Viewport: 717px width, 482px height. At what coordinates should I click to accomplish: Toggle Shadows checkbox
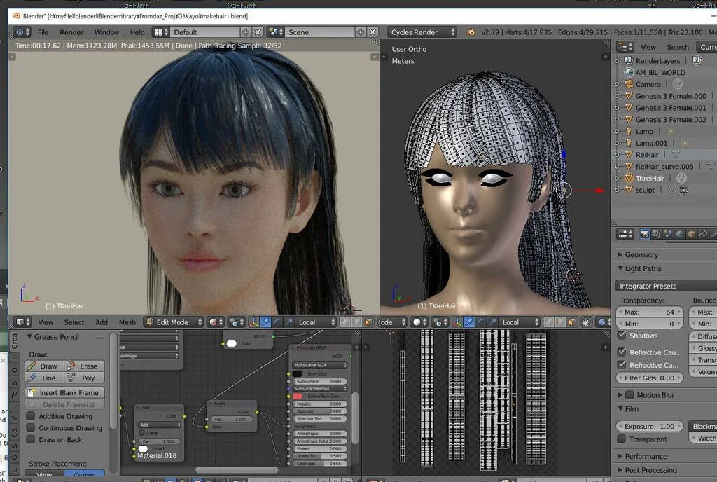pos(622,335)
